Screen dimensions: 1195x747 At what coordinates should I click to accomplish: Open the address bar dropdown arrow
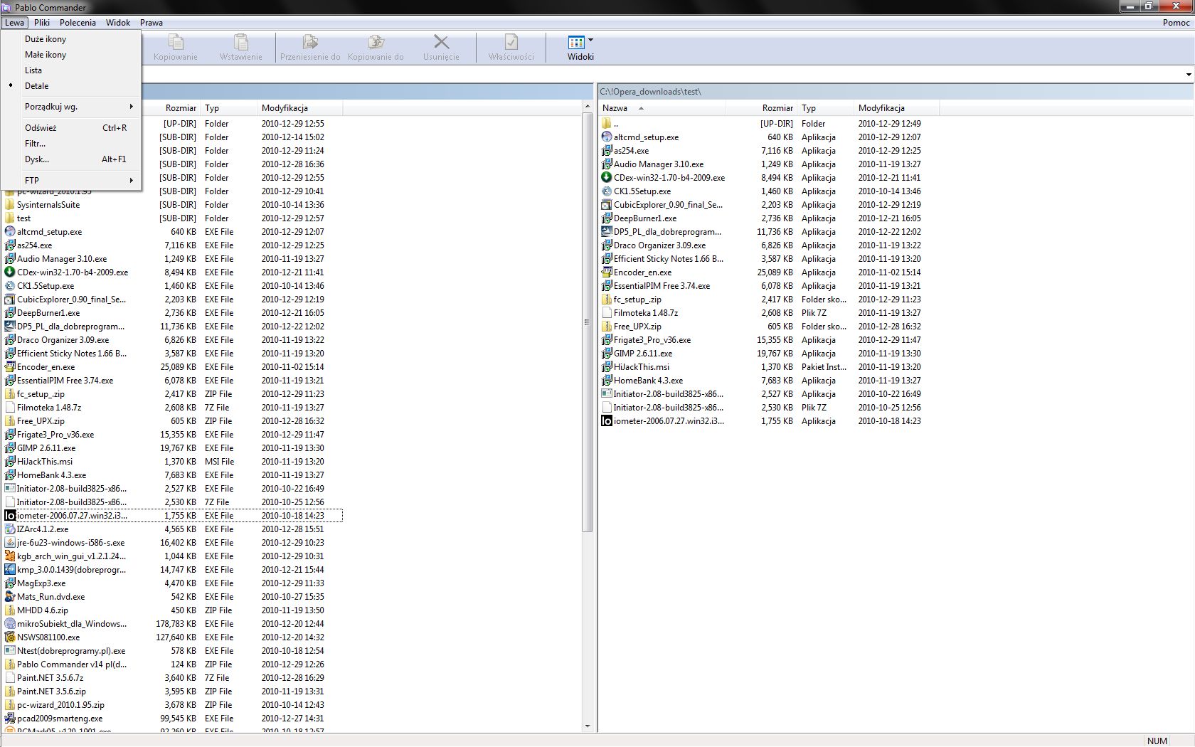1189,75
